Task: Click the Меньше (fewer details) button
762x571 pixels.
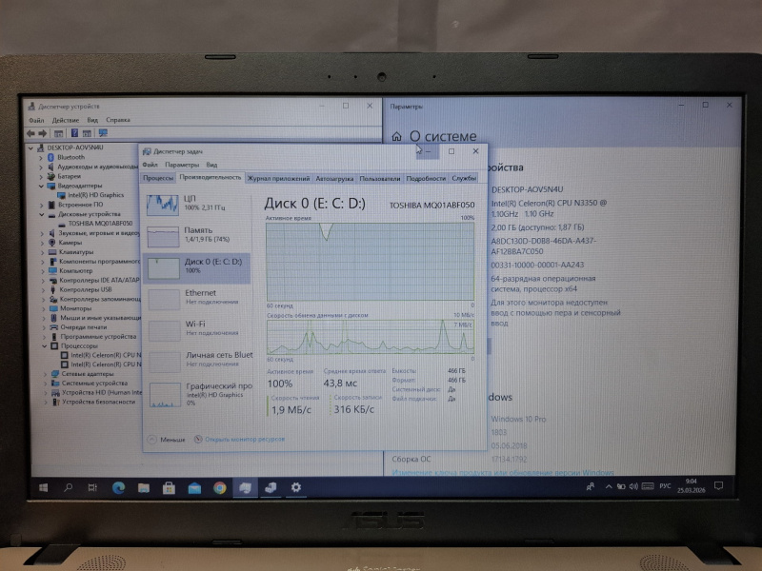Action: (167, 440)
